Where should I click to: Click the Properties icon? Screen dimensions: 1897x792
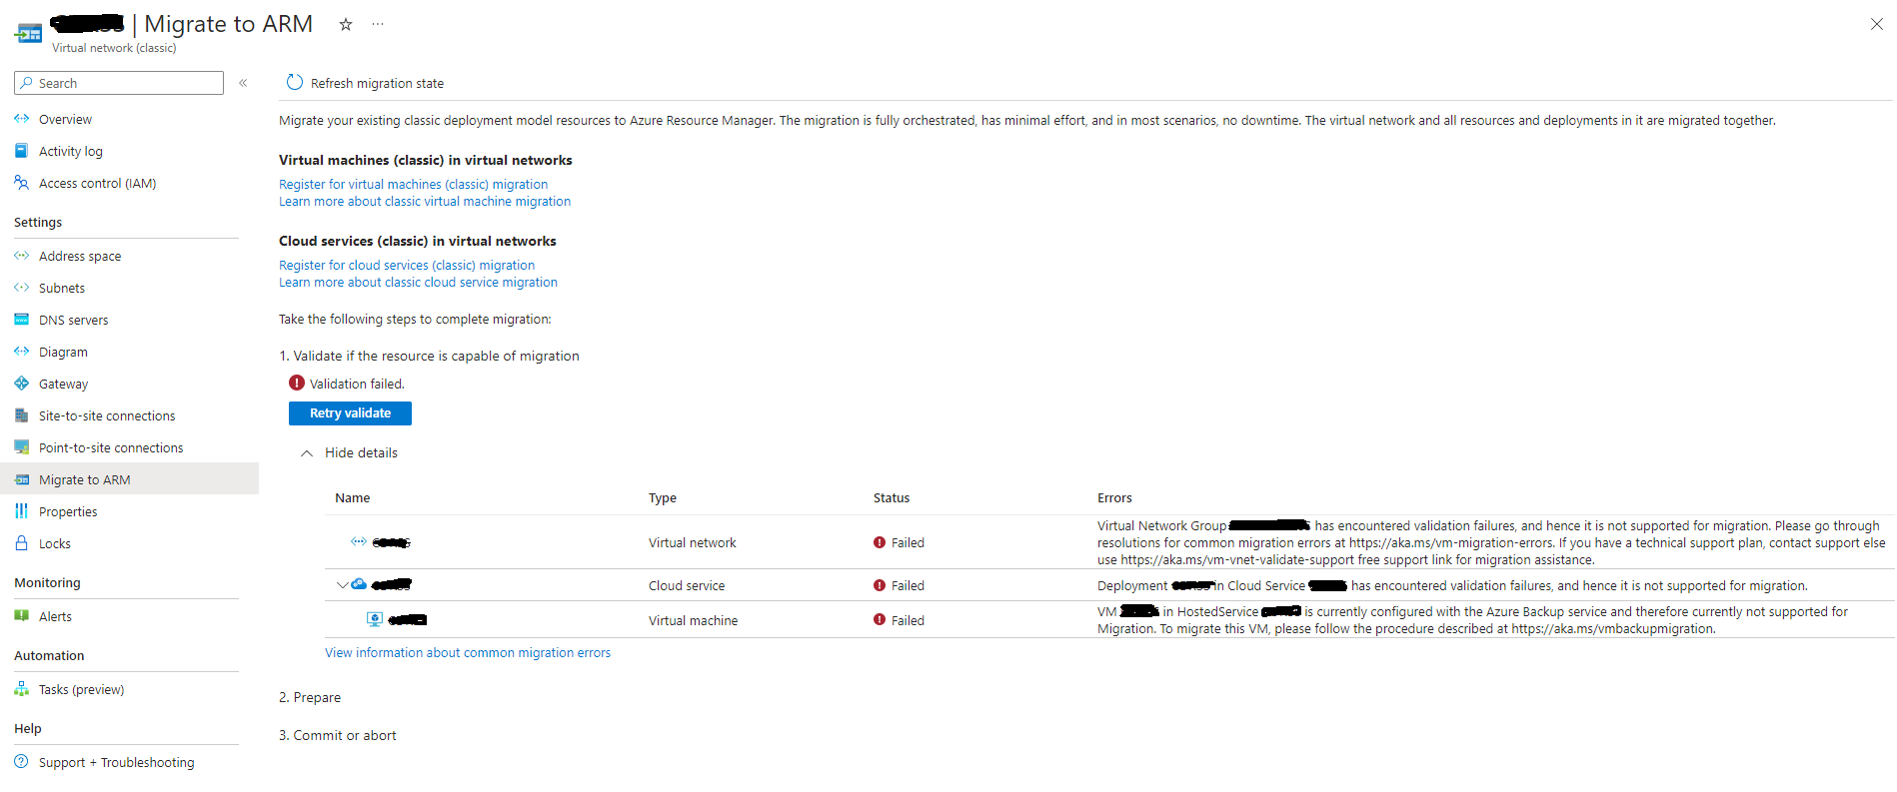click(22, 511)
